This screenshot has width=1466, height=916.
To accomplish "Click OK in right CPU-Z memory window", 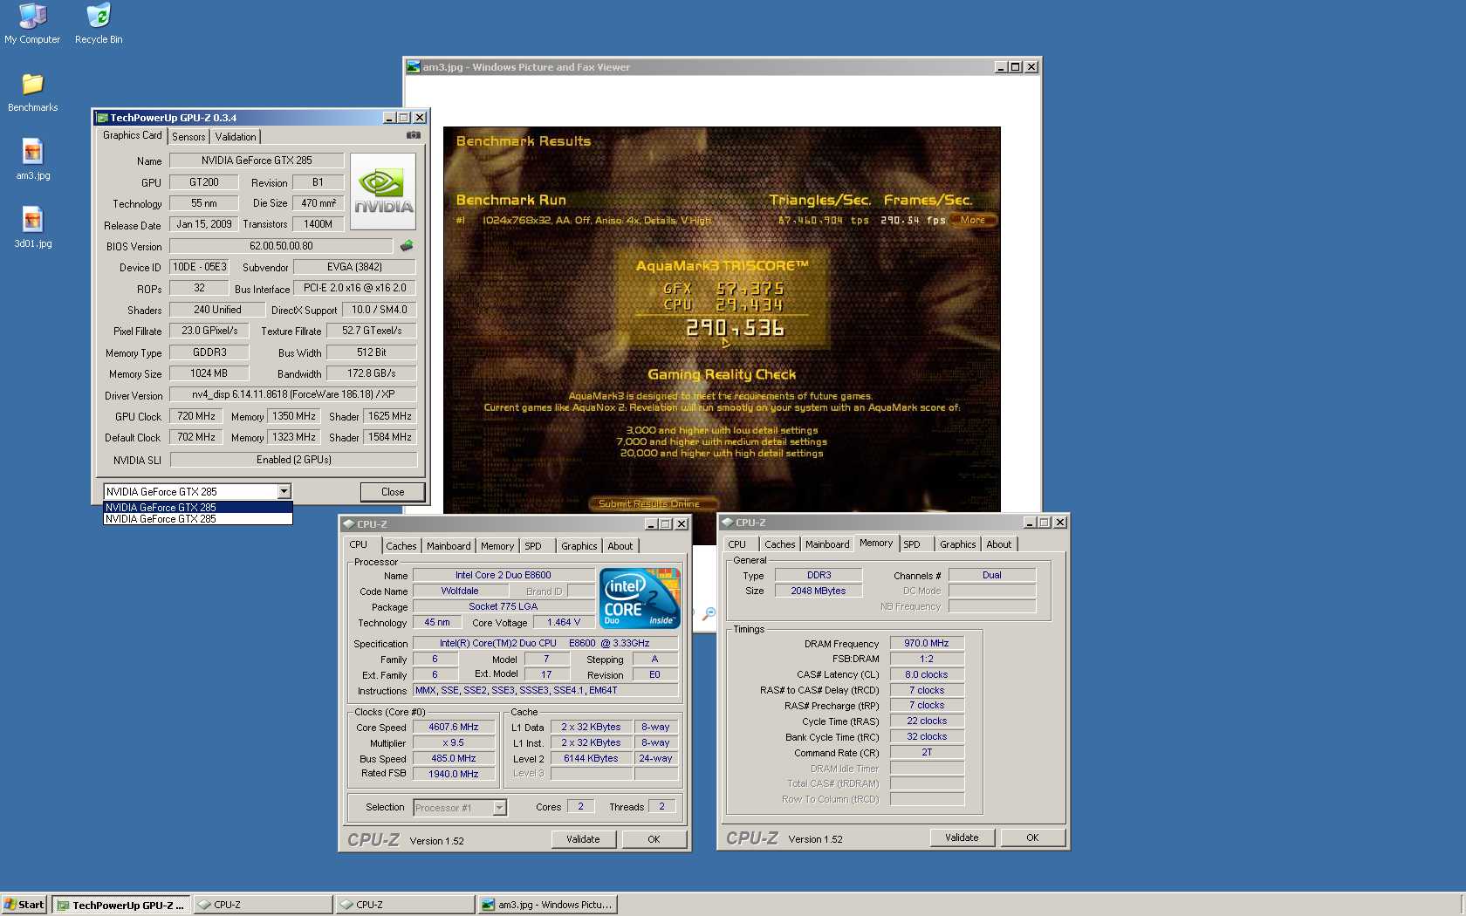I will [1032, 837].
